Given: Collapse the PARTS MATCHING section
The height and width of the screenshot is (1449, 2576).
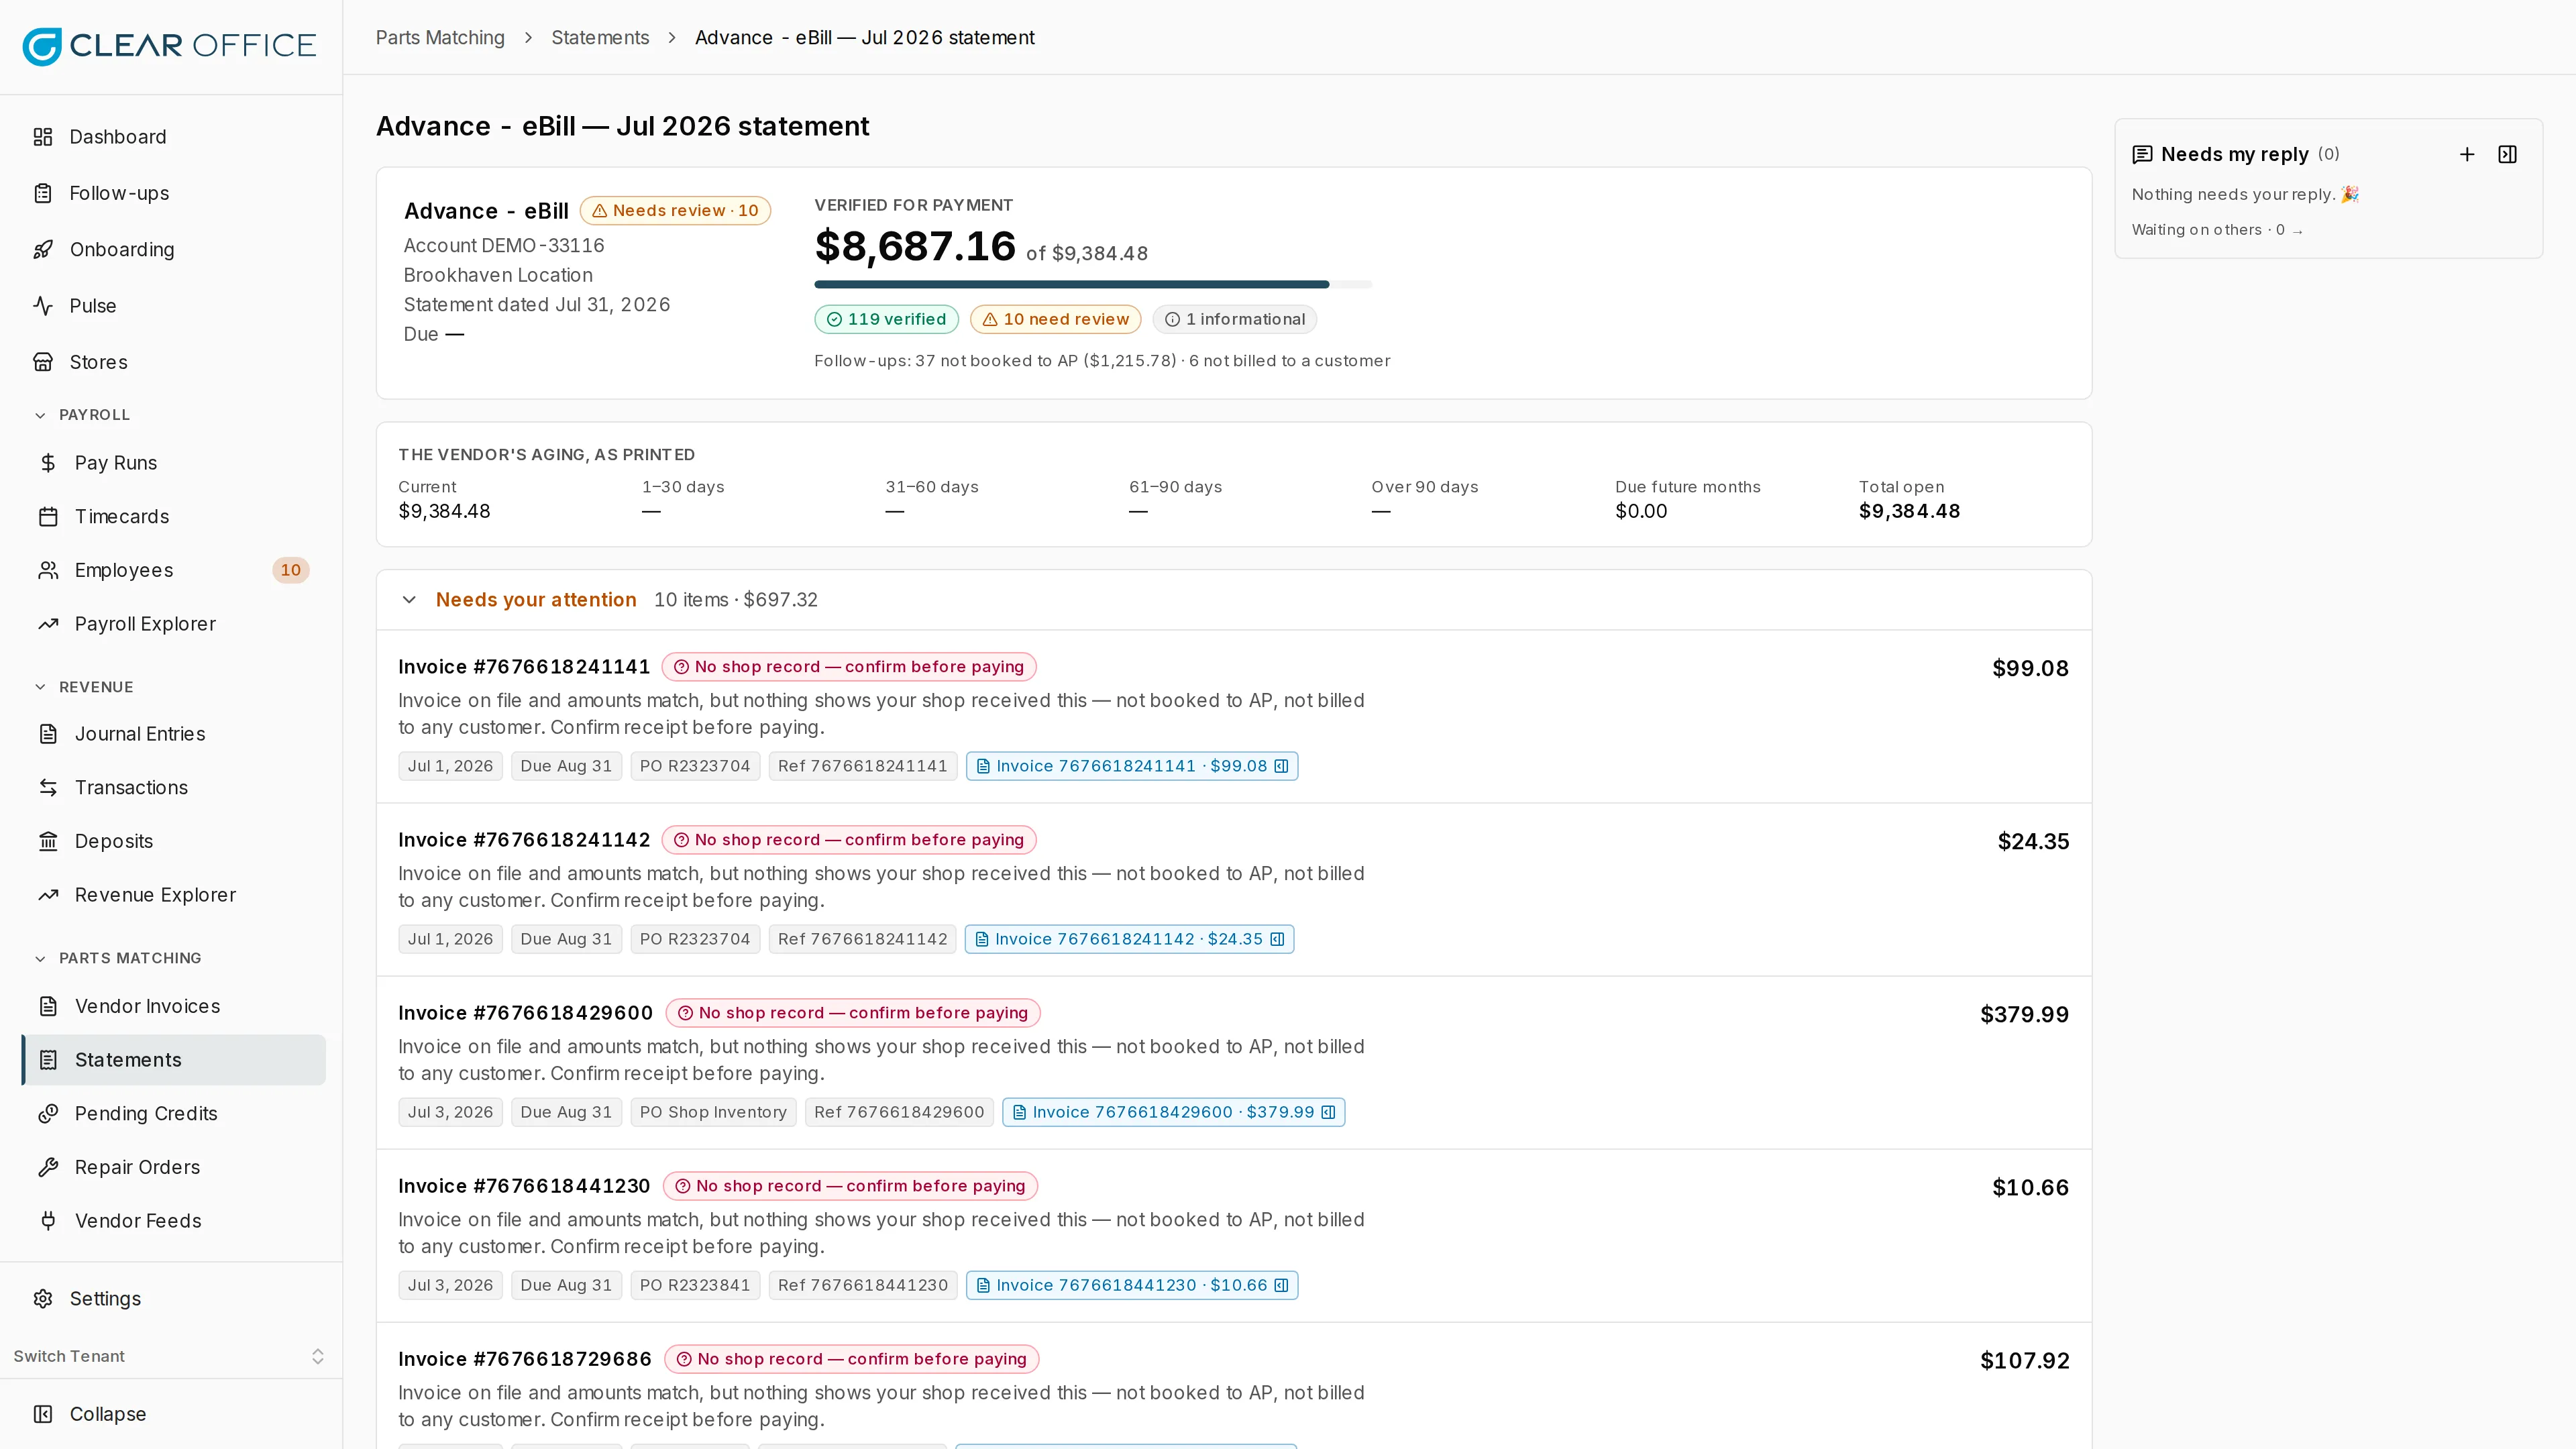Looking at the screenshot, I should tap(117, 958).
